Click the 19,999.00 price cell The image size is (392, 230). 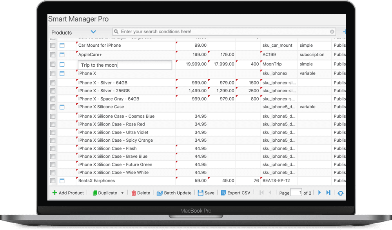(196, 64)
